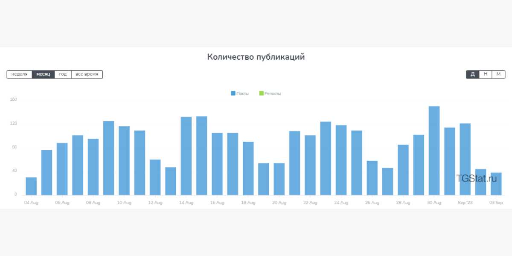
Task: Select the bar for 14 Aug
Action: [x=186, y=156]
